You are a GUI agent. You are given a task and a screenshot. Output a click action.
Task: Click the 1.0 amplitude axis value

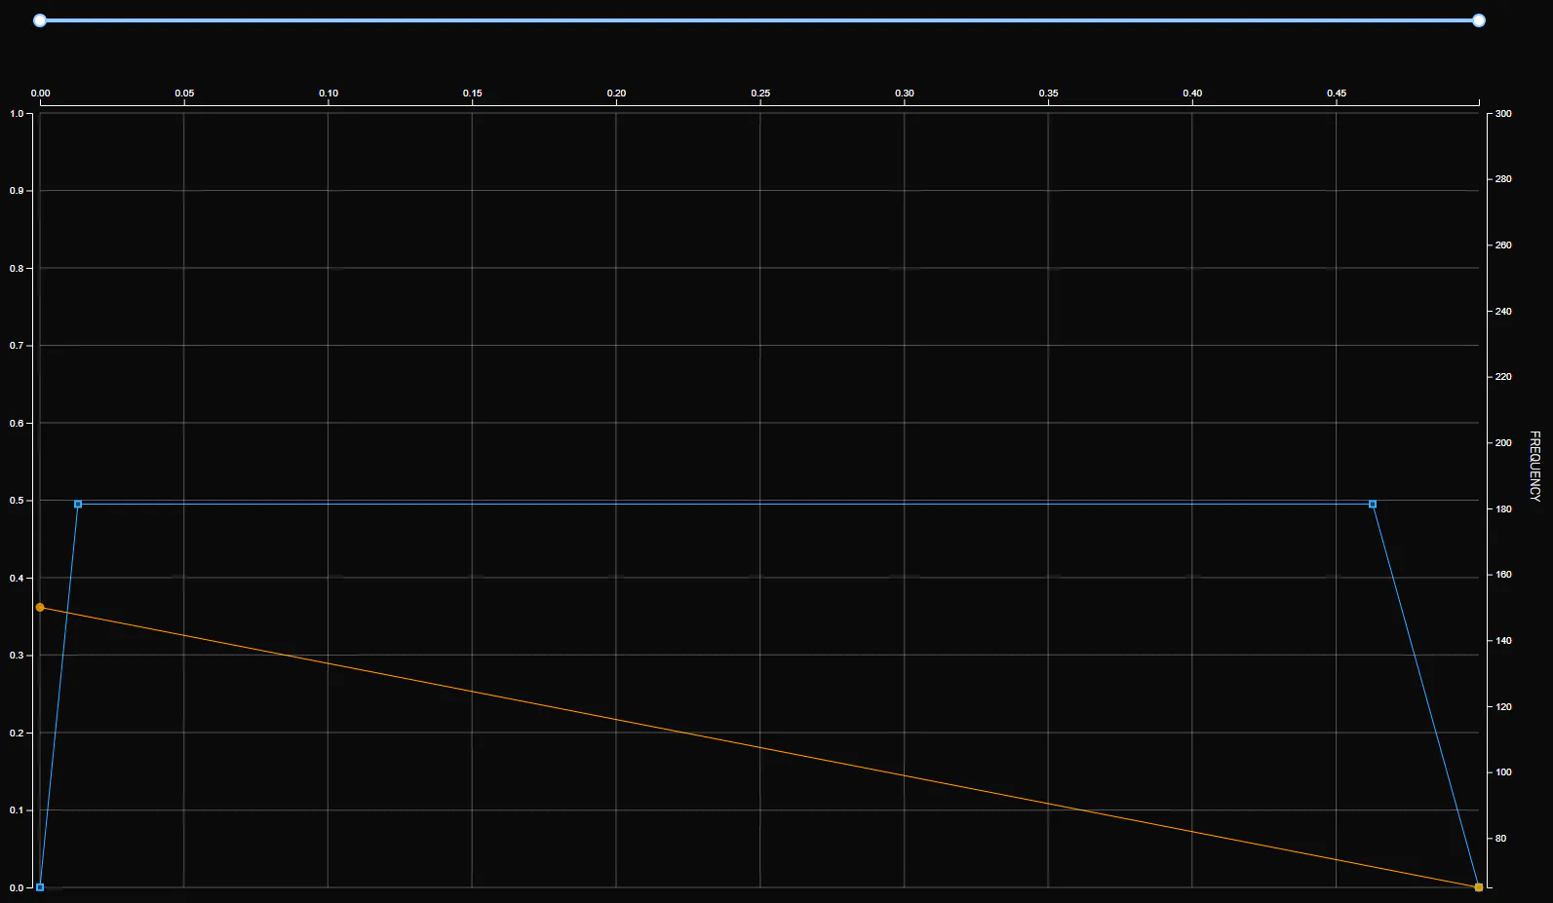click(x=17, y=113)
